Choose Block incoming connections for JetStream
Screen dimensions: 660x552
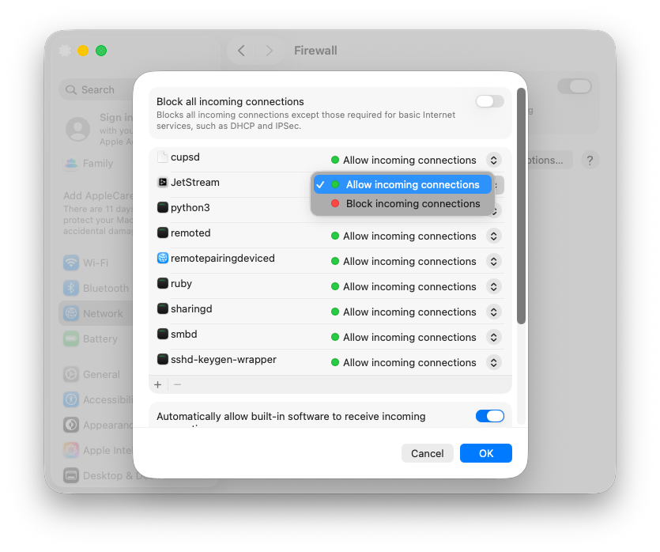pos(402,204)
